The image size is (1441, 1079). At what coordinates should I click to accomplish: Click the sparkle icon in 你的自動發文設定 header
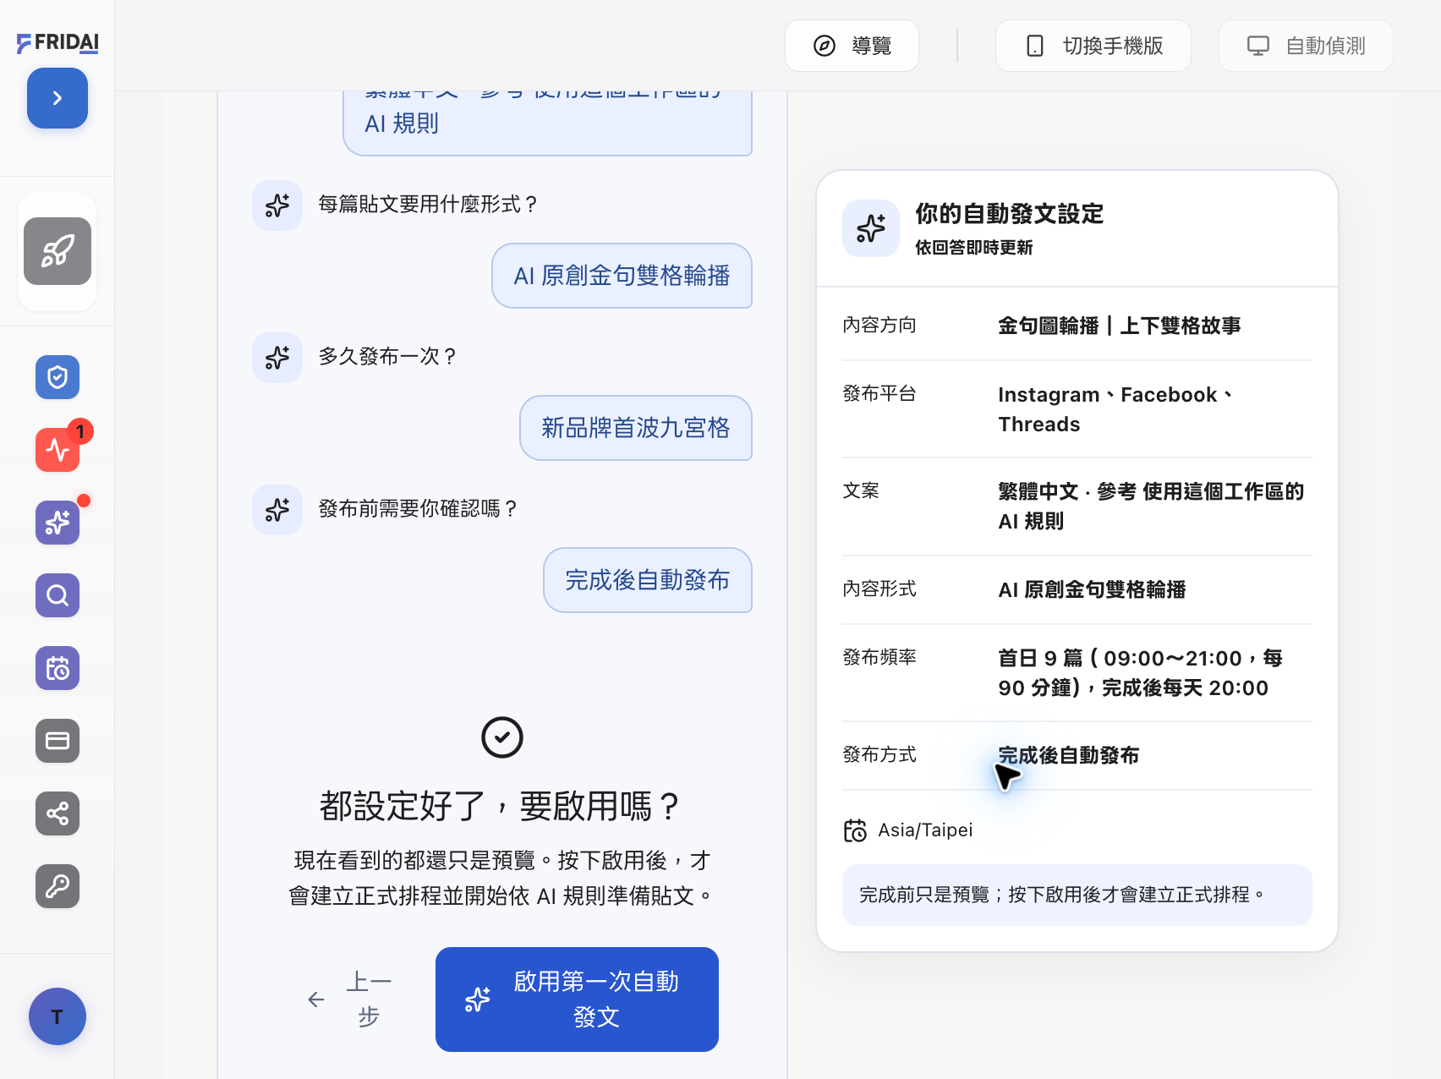[x=871, y=228]
